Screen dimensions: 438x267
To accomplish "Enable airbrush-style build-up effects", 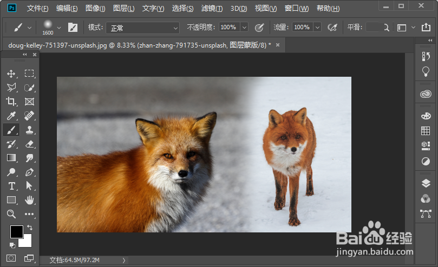I will click(x=332, y=28).
